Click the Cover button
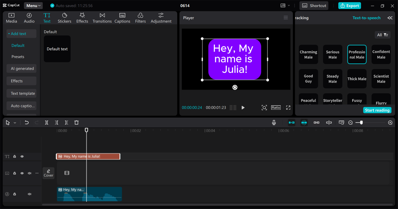The image size is (398, 209). [x=49, y=173]
